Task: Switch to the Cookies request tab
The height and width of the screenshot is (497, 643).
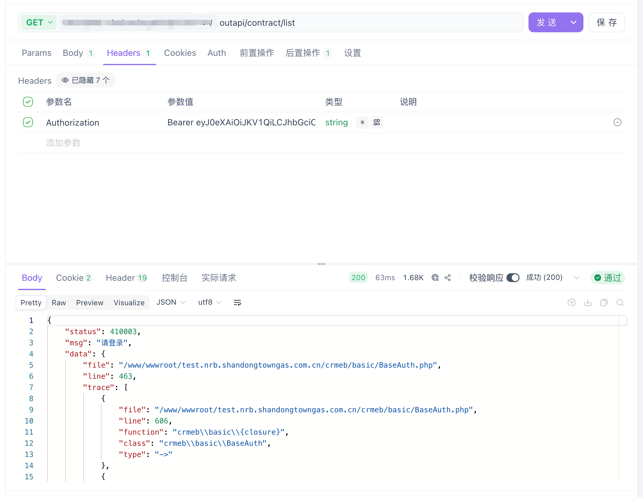Action: pos(180,53)
